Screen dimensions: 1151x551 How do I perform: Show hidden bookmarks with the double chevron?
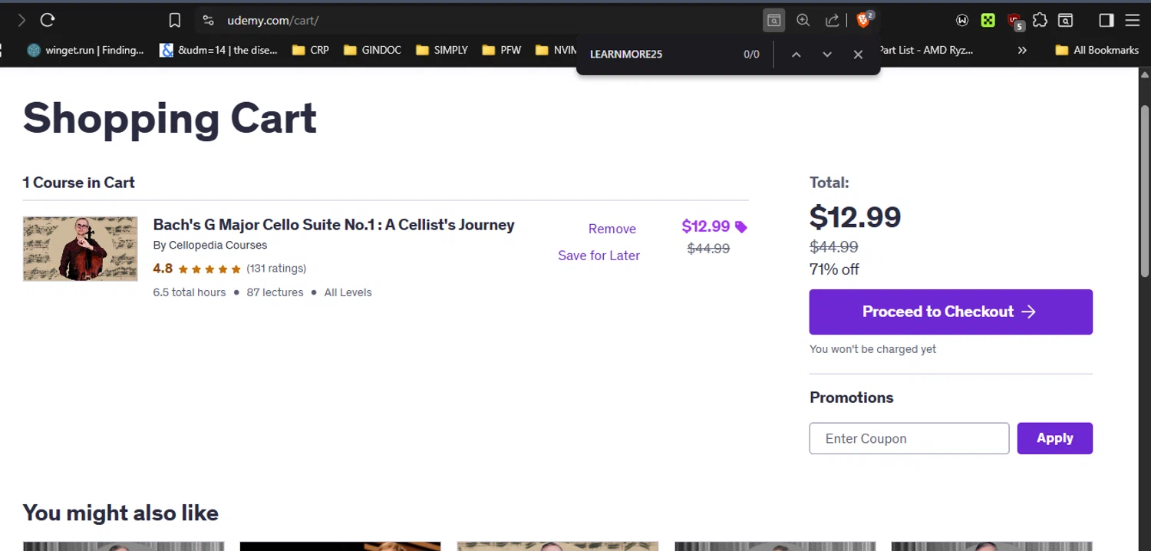pos(1022,50)
